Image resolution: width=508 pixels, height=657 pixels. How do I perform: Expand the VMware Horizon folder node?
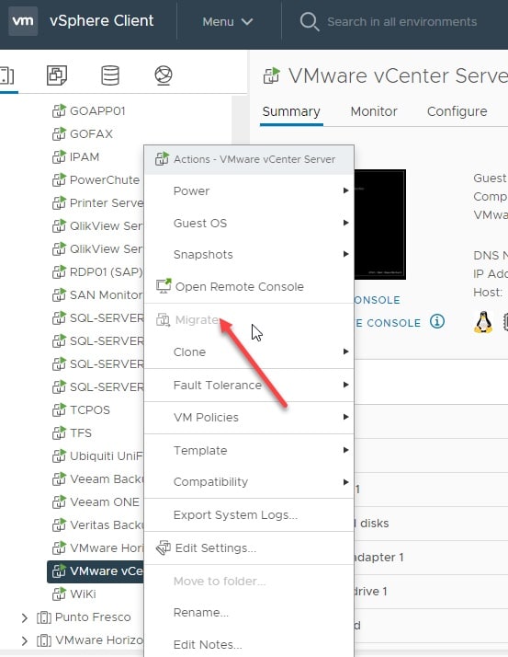(x=24, y=640)
